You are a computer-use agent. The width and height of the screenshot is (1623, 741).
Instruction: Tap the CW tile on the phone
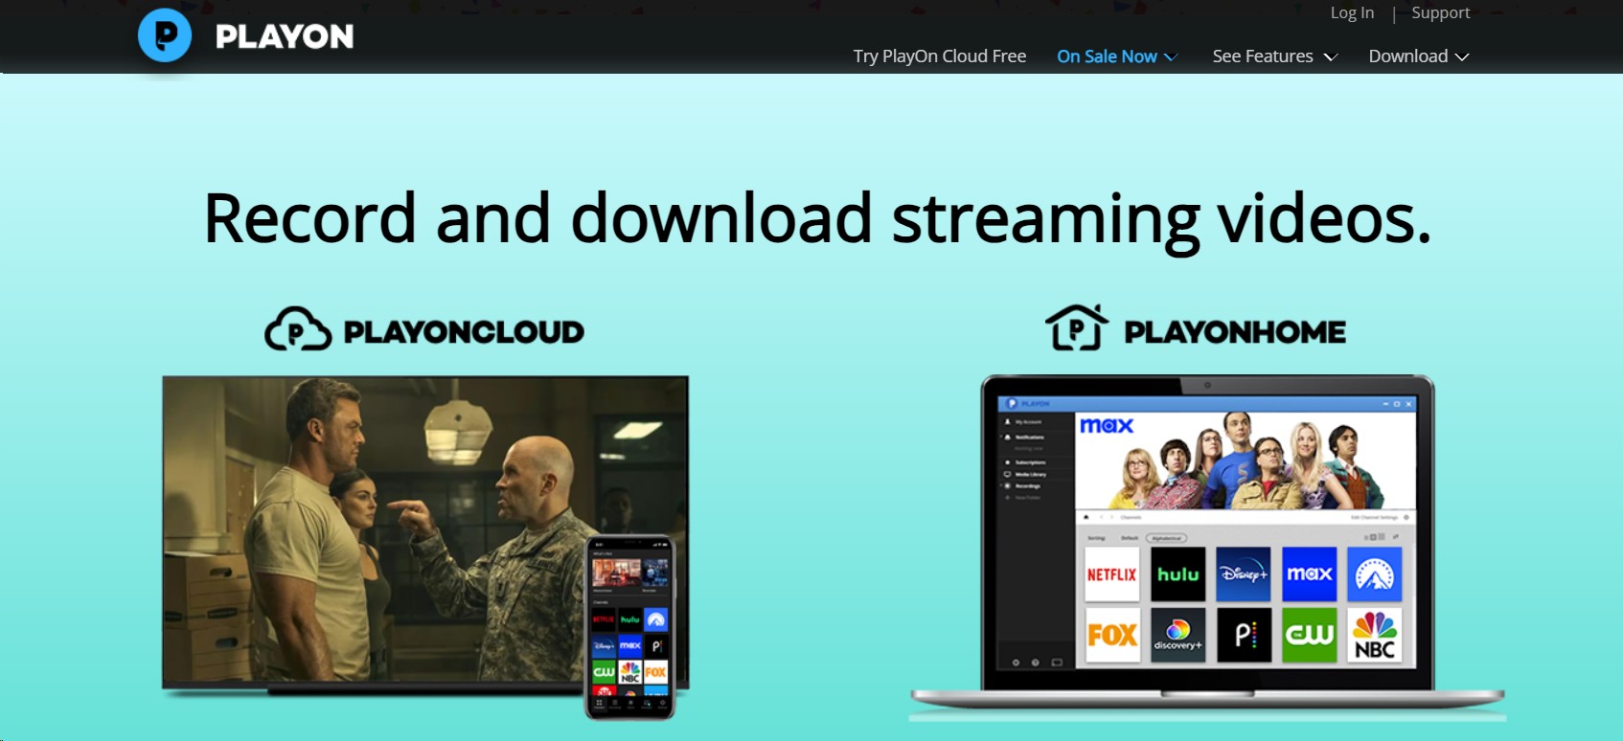pos(604,672)
